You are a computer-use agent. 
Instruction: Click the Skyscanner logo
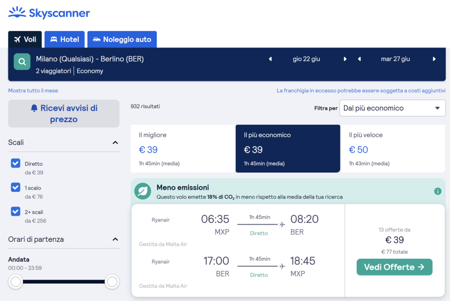[x=49, y=13]
